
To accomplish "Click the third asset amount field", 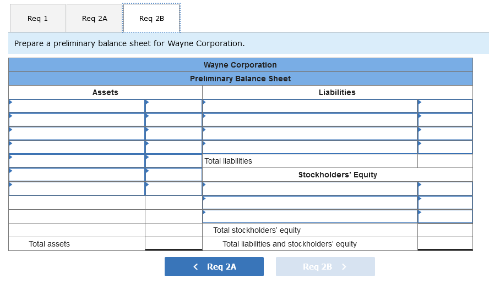I will [x=173, y=133].
